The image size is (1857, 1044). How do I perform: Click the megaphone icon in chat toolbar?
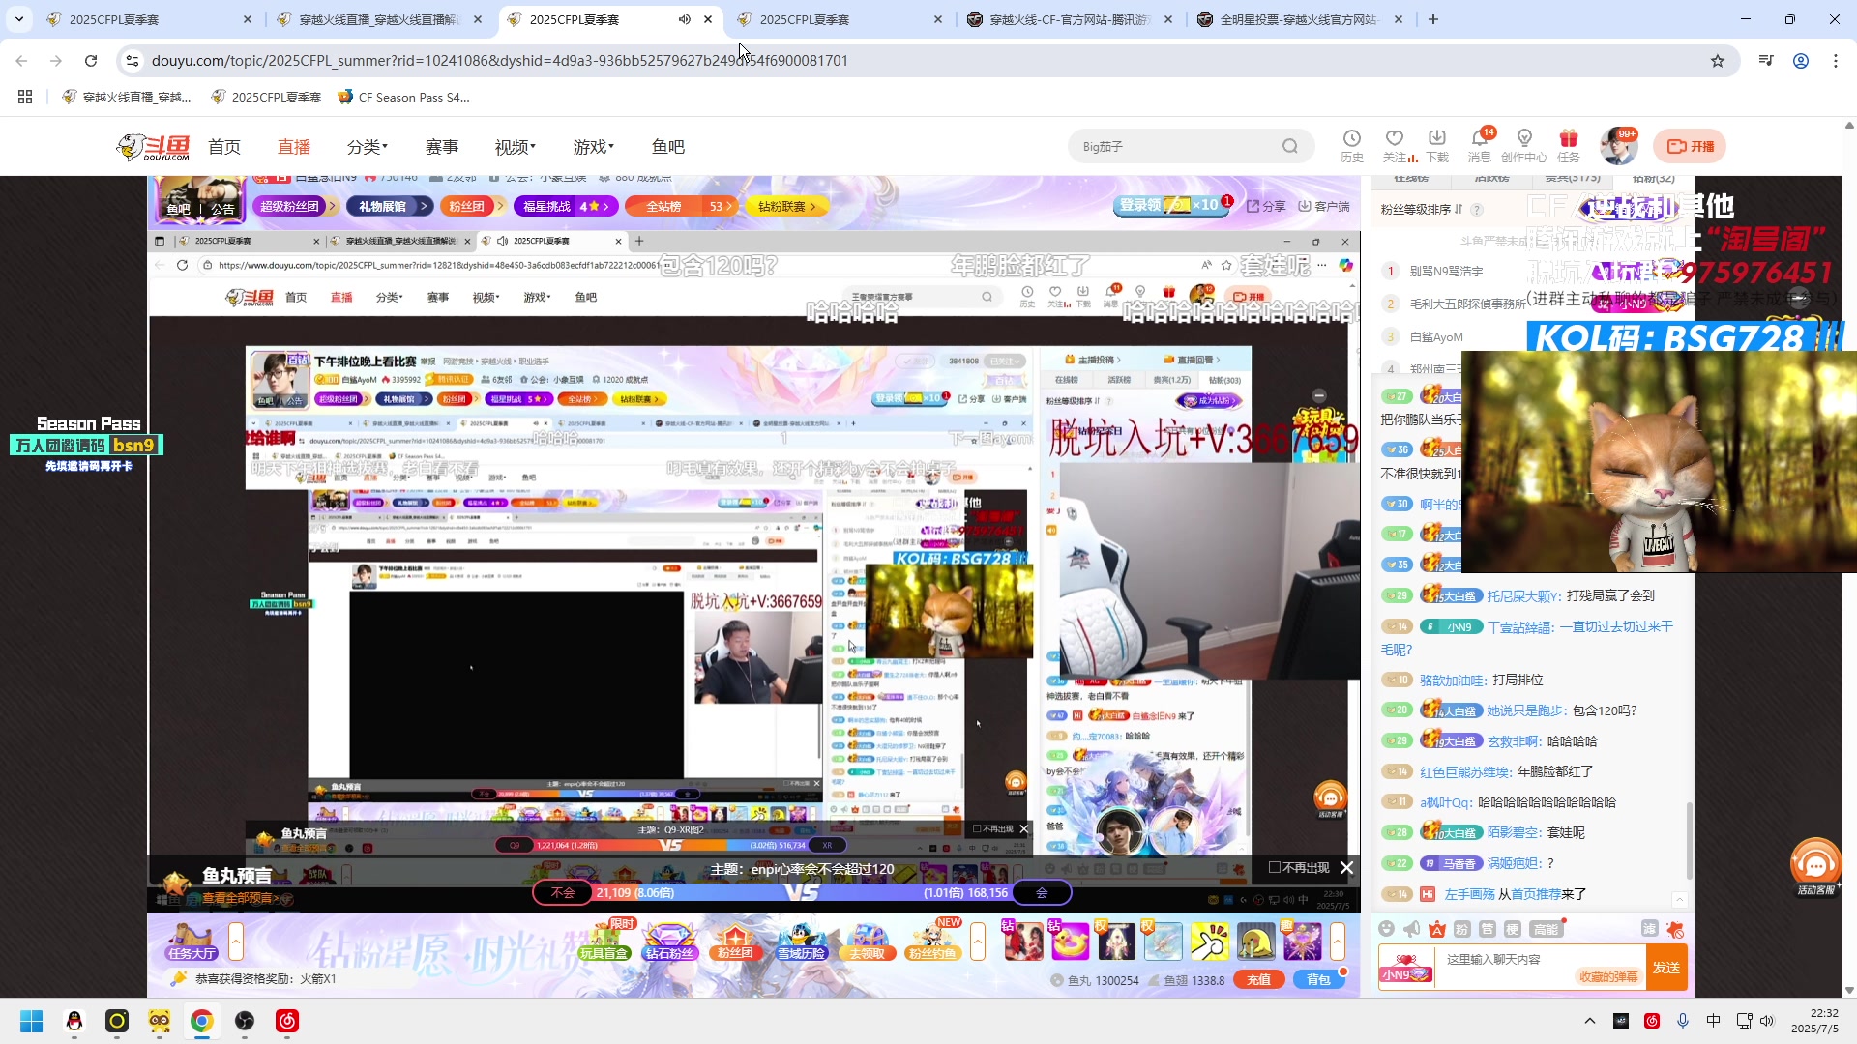point(1412,929)
